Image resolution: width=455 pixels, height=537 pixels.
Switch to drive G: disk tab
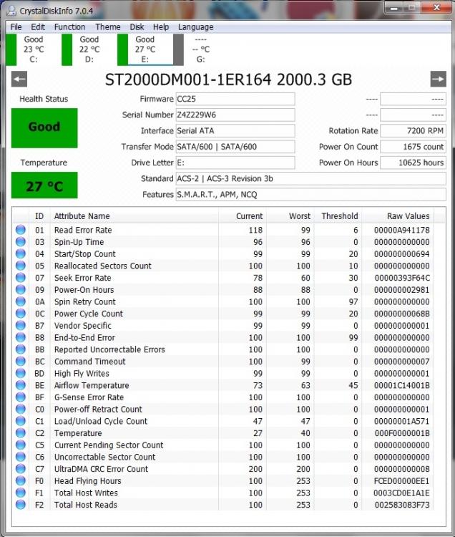(200, 49)
